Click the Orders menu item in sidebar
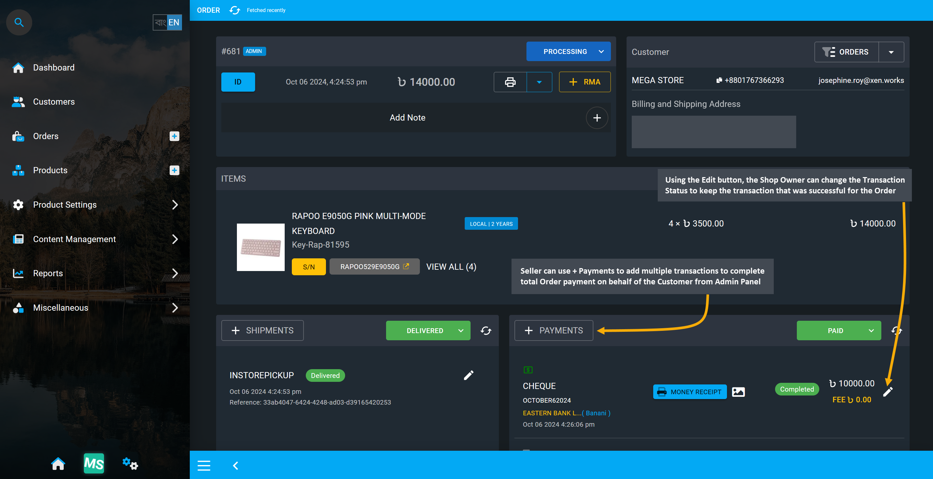Screen dimensions: 933x479 pos(46,136)
